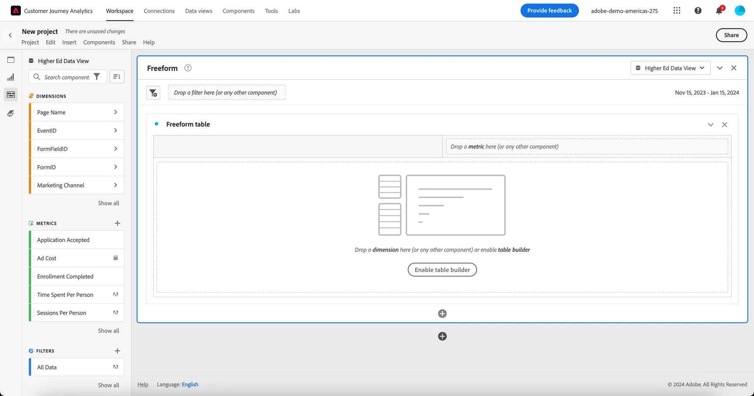Collapse the Freeform table chevron
This screenshot has width=754, height=396.
pos(711,125)
